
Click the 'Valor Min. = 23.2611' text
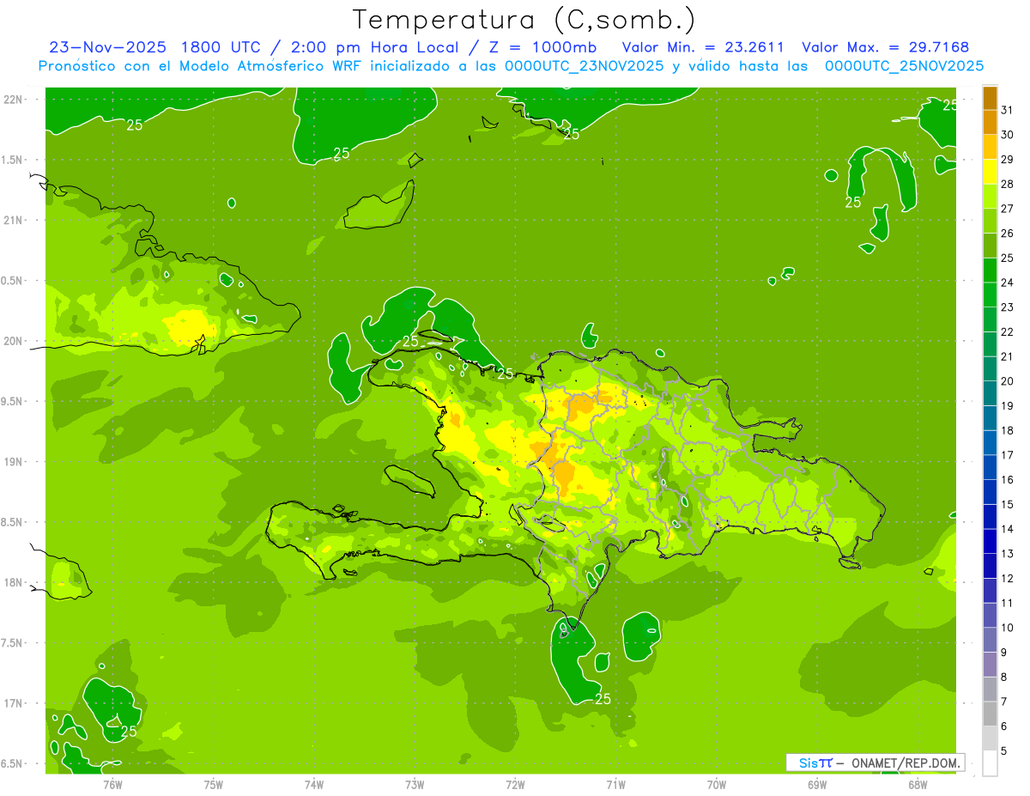point(703,47)
